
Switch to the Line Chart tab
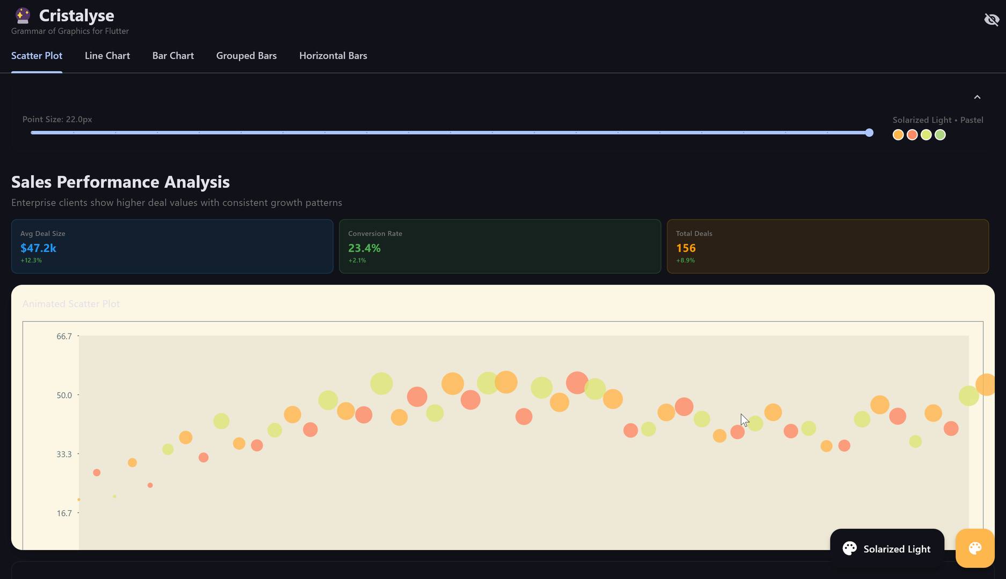[x=107, y=56]
